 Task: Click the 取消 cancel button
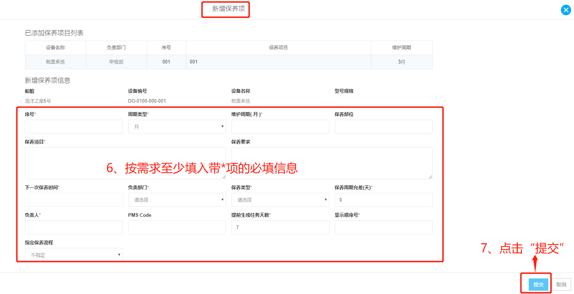[561, 285]
